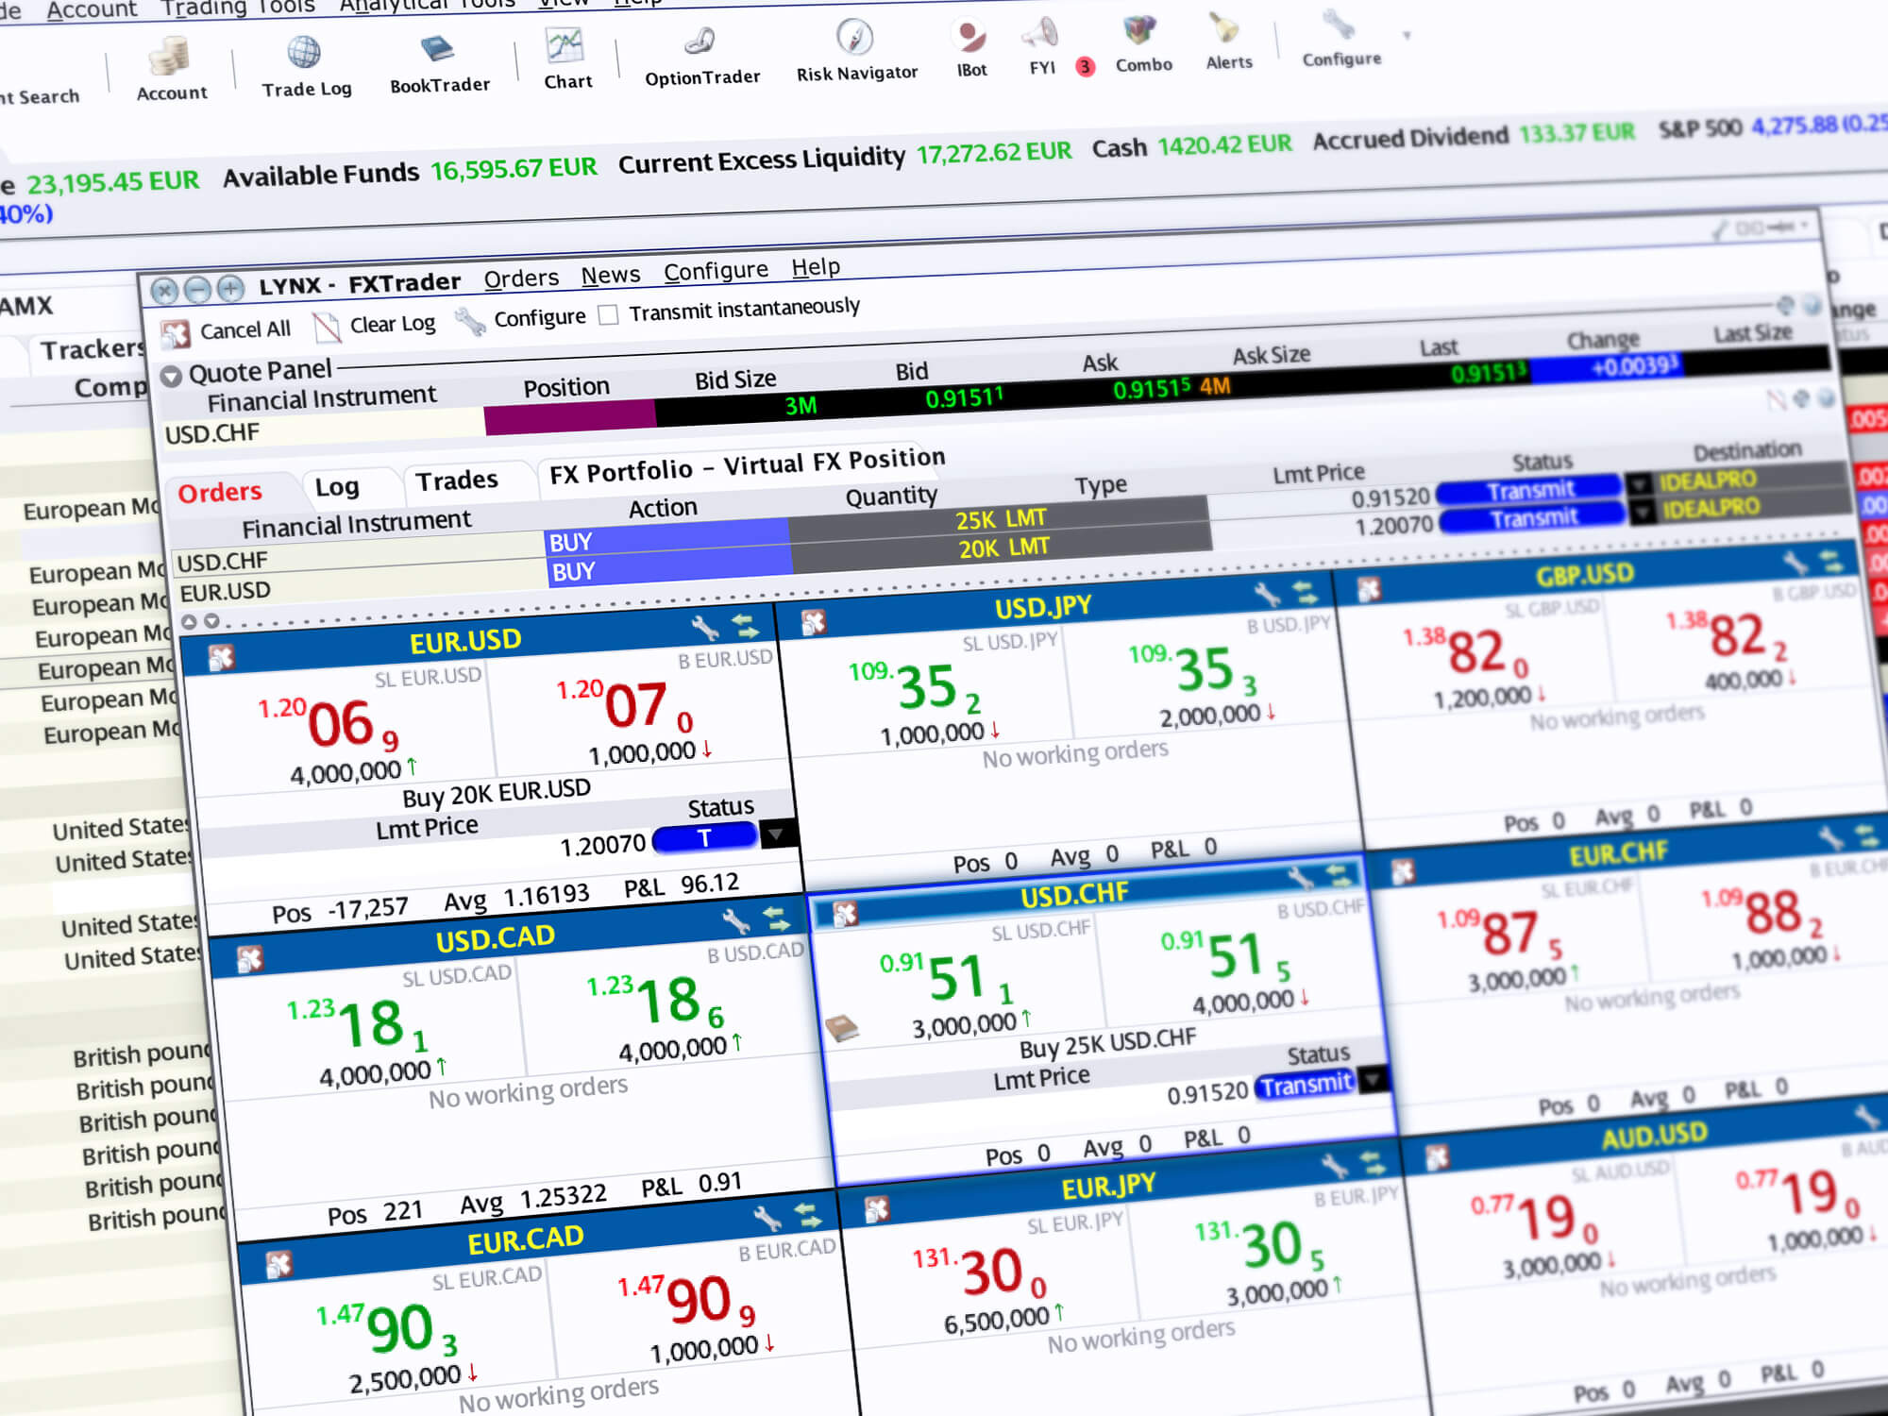Open Destination dropdown for the USD.CHF order
This screenshot has height=1416, width=1888.
pos(1640,485)
